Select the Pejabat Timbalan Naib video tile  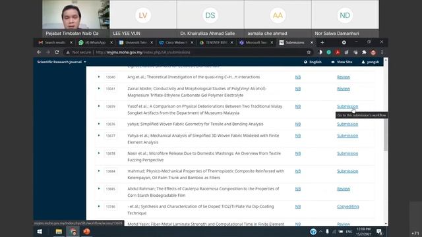pos(76,18)
